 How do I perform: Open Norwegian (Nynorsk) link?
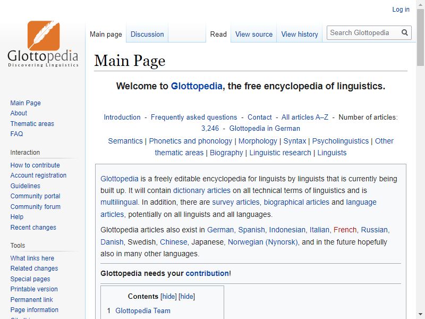(x=262, y=242)
